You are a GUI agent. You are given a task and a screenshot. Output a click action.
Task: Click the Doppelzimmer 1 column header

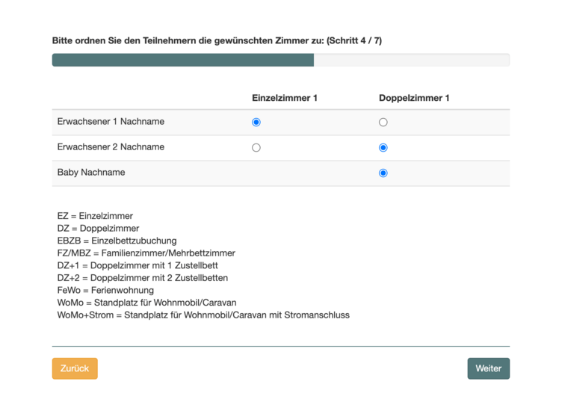[414, 98]
